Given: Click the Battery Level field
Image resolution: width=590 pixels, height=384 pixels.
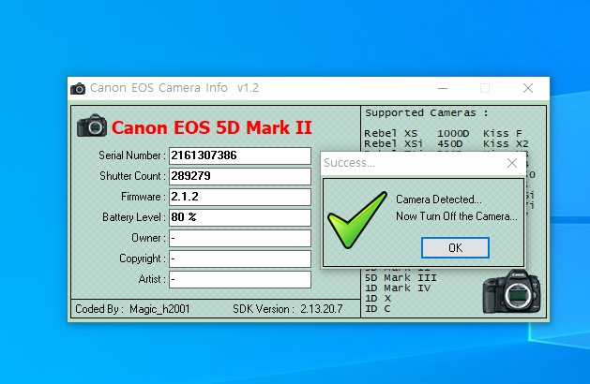Looking at the screenshot, I should pyautogui.click(x=240, y=217).
